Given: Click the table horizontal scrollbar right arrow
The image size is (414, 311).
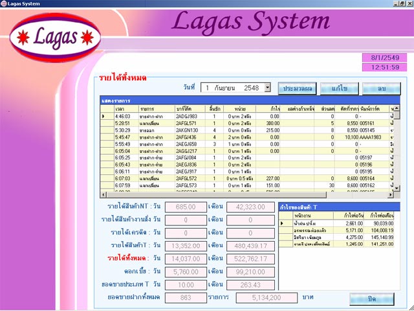Looking at the screenshot, I should 391,195.
